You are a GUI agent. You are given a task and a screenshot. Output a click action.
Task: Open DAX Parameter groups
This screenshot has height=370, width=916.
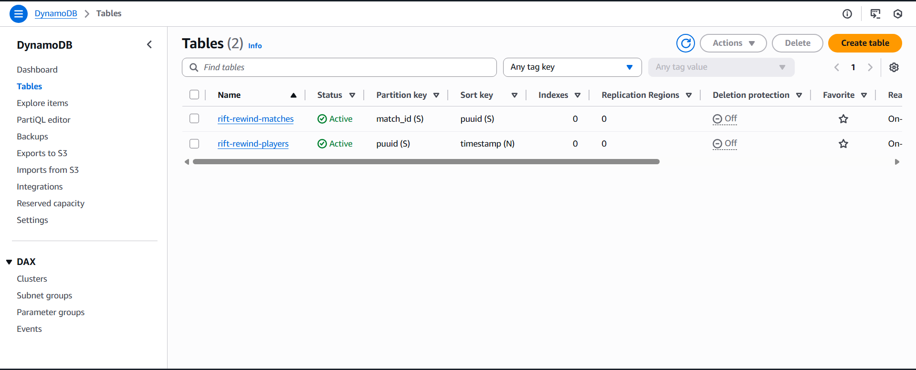[x=51, y=312]
